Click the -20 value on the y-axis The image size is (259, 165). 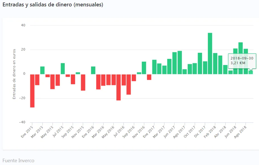(x=22, y=98)
